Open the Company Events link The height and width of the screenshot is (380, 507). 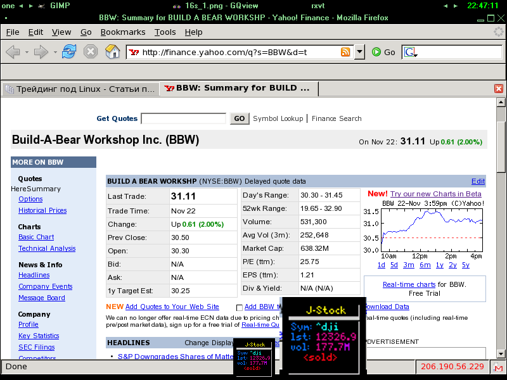pos(45,286)
